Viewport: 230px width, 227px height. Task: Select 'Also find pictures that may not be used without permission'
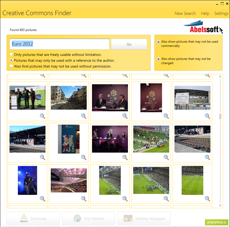tap(11, 66)
